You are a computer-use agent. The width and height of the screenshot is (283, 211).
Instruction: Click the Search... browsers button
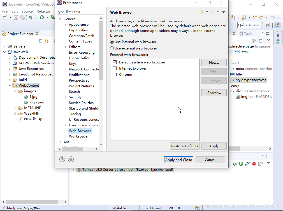[x=214, y=93]
